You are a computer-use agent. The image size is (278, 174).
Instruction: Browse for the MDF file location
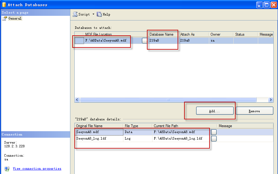pyautogui.click(x=144, y=41)
